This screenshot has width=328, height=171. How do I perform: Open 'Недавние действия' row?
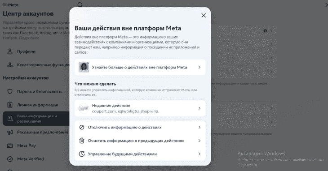pos(140,108)
